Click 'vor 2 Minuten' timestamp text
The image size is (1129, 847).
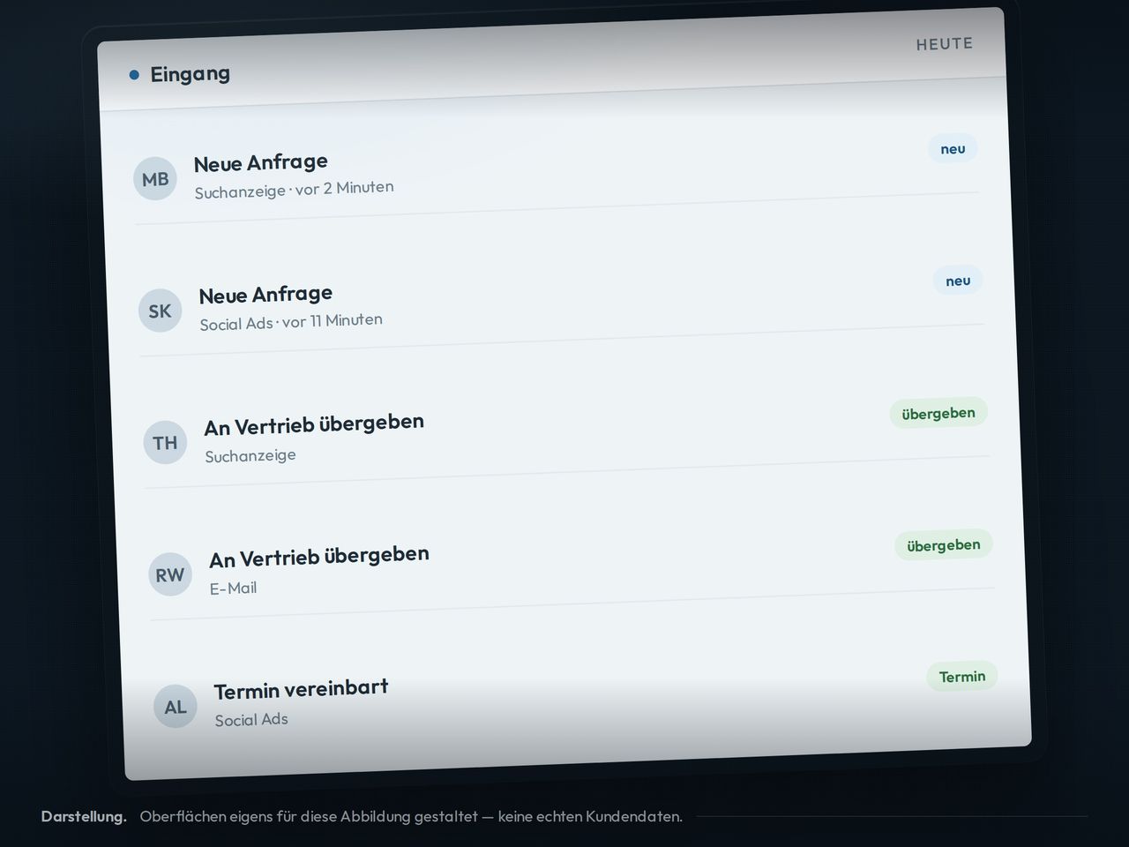coord(345,188)
